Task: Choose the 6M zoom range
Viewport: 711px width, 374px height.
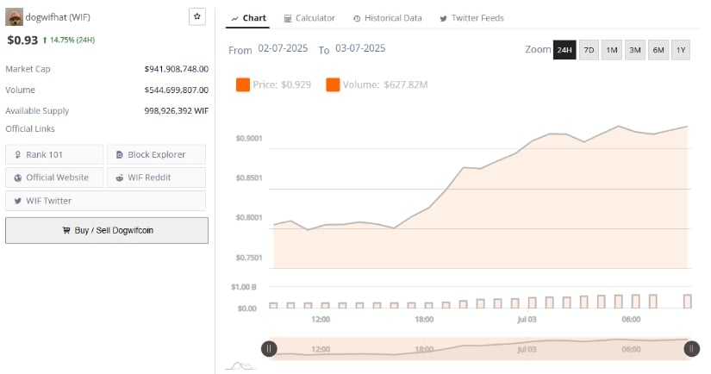Action: [x=658, y=50]
